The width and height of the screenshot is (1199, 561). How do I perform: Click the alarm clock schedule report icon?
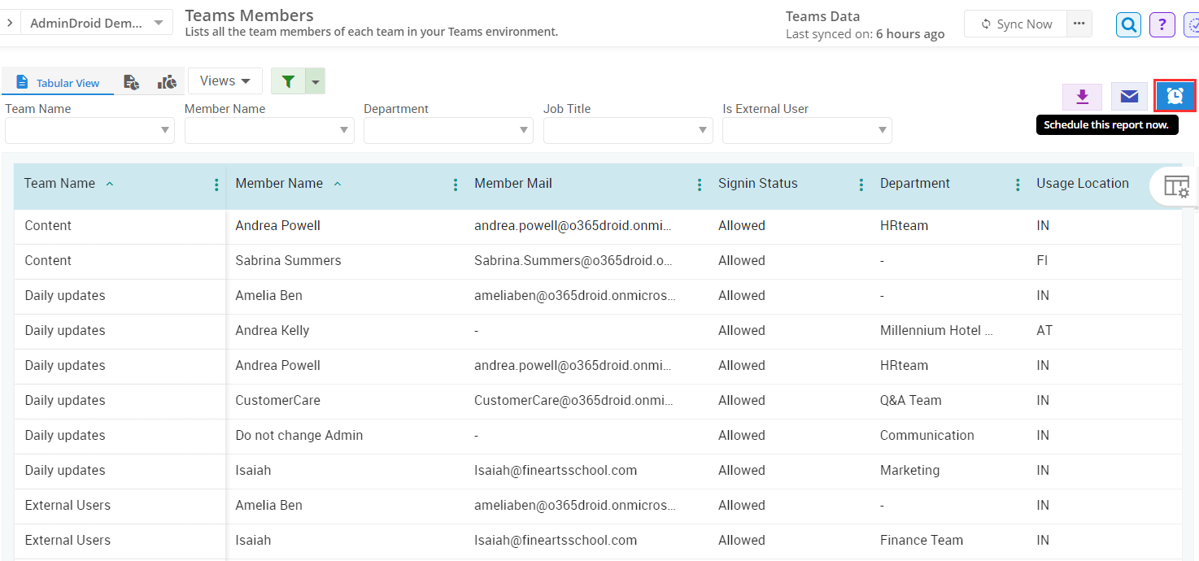[x=1175, y=97]
